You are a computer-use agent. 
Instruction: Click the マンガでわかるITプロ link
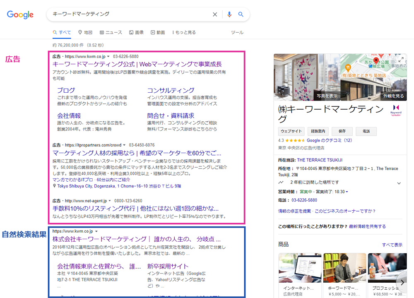[72, 180]
